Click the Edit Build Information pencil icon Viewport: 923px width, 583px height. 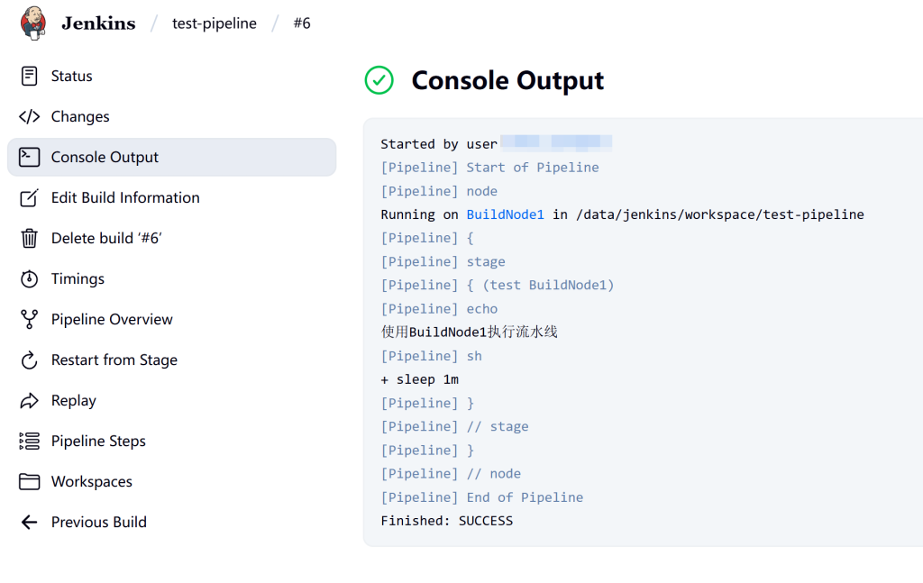click(30, 198)
